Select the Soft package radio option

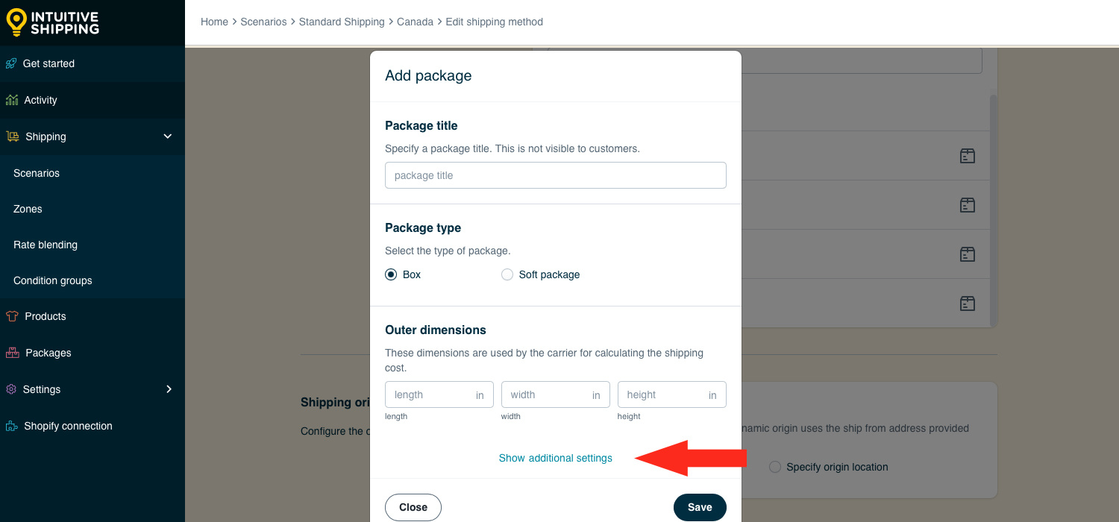pos(507,274)
